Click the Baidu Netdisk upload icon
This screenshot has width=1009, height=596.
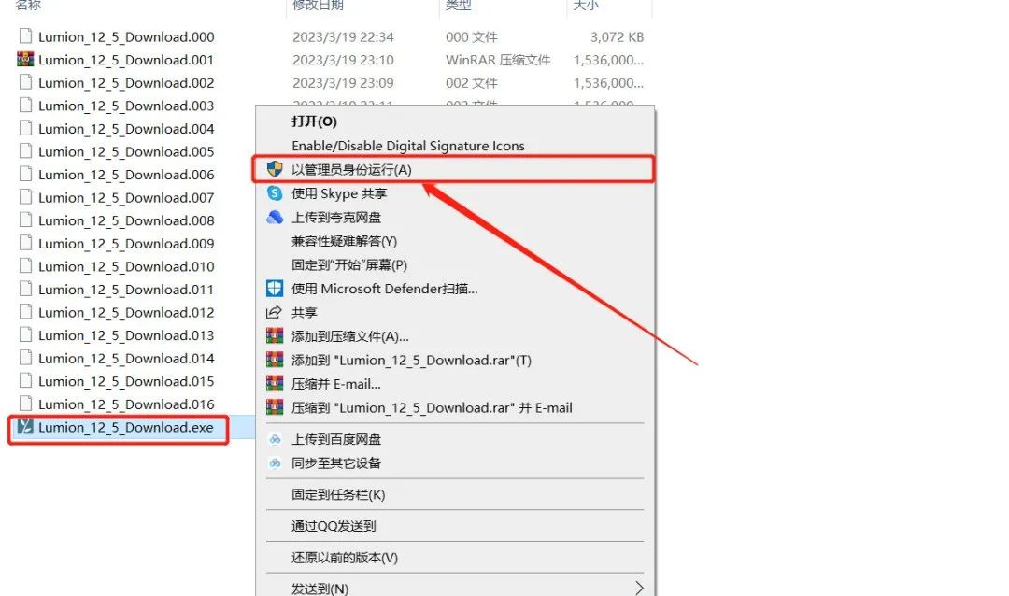pos(275,439)
